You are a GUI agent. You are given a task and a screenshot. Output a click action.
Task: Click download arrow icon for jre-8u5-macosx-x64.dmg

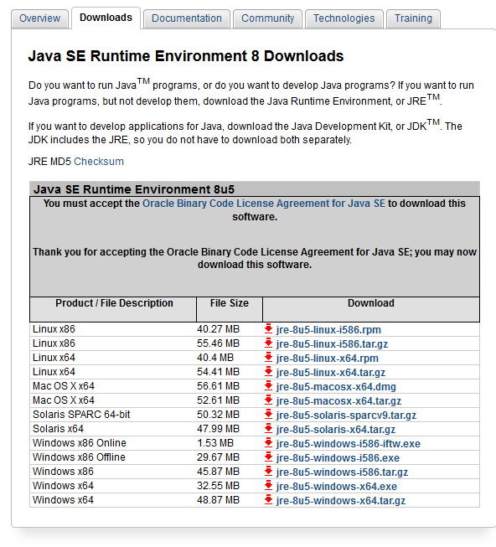tap(268, 386)
